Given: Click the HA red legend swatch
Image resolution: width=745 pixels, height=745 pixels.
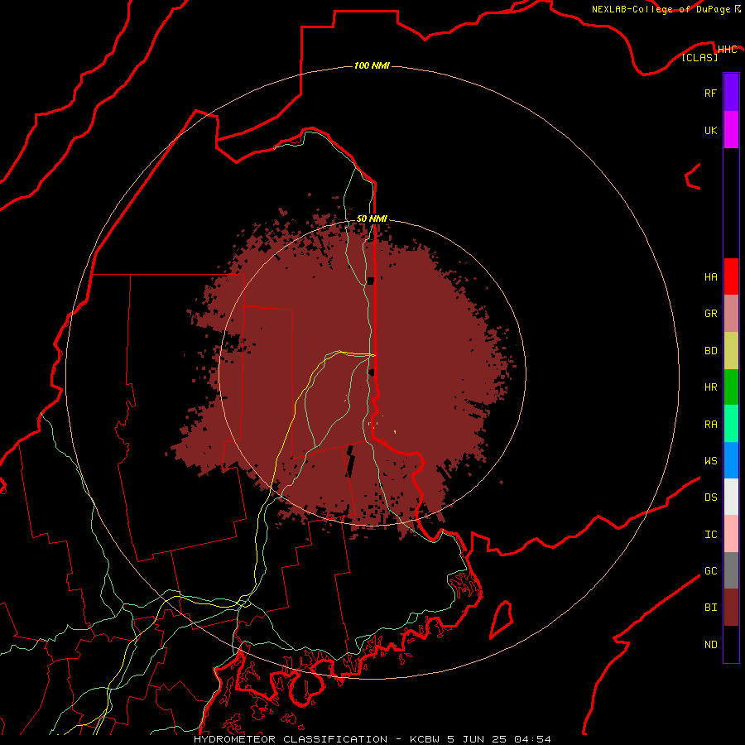Looking at the screenshot, I should 731,276.
